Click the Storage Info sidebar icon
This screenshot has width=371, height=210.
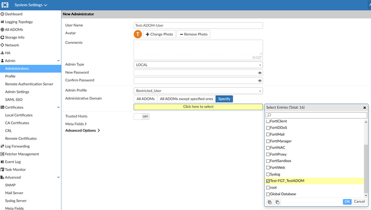tap(3, 38)
